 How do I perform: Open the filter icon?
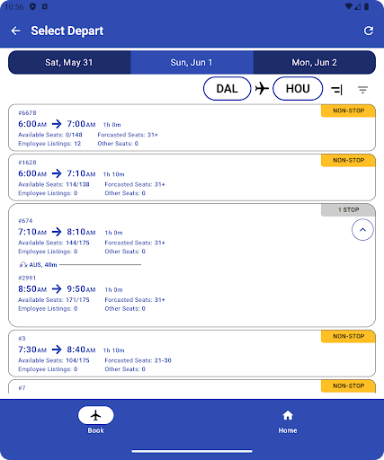tap(362, 89)
